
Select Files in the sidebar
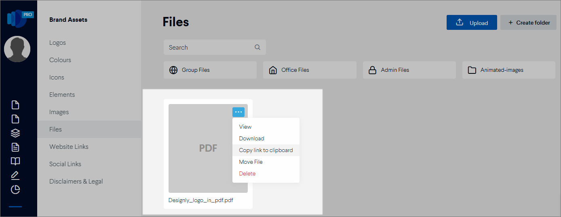point(89,129)
